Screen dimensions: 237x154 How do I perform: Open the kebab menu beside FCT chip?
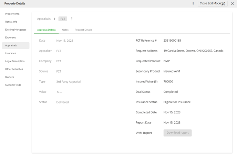click(72, 19)
